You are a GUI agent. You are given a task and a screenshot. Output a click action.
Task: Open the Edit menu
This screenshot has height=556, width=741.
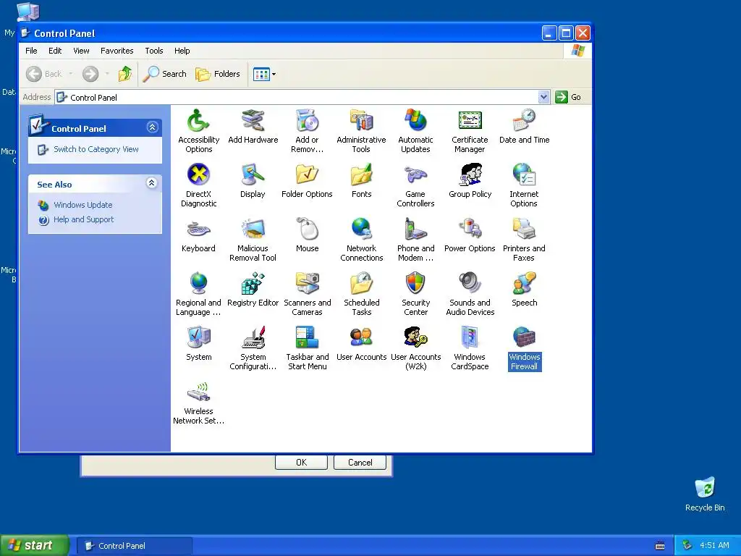55,51
